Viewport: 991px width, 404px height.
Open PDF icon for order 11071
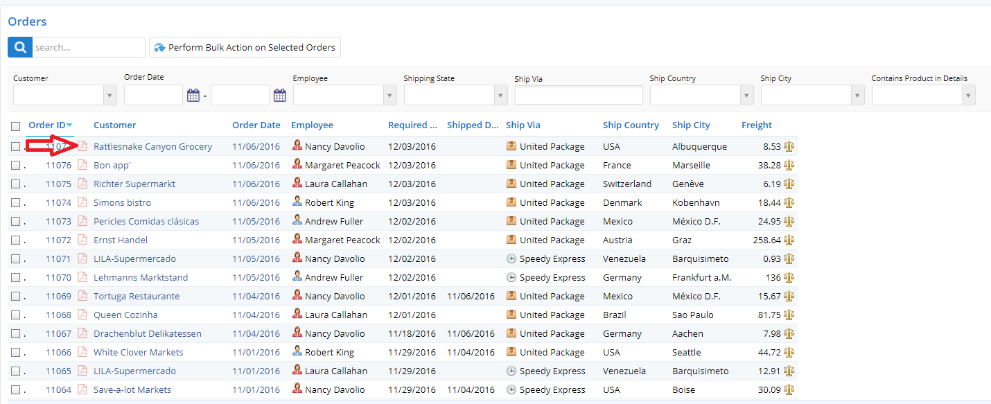(x=82, y=258)
